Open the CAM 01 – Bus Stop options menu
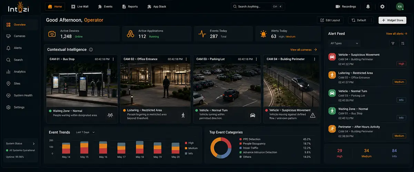414x172 pixels. coord(113,59)
